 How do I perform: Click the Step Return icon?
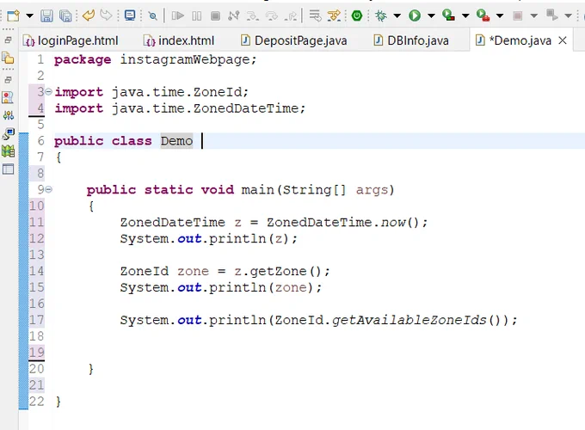click(291, 15)
